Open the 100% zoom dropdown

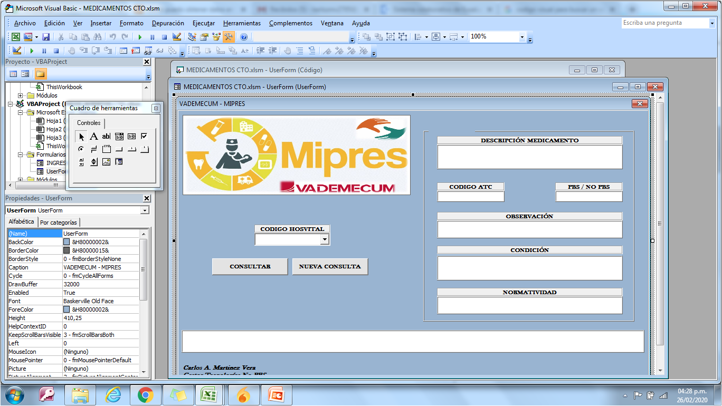(x=522, y=37)
